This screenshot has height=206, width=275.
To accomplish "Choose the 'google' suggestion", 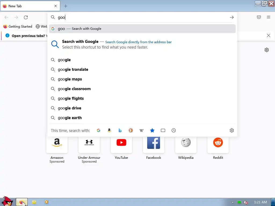I will pos(142,60).
